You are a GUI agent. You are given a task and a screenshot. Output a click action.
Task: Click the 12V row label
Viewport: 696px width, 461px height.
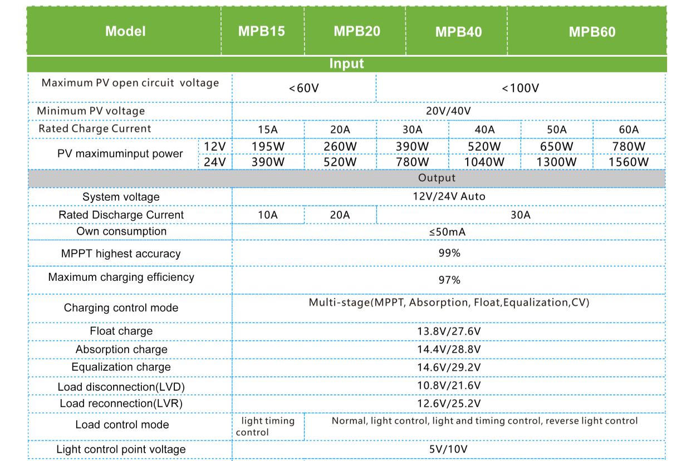click(215, 146)
